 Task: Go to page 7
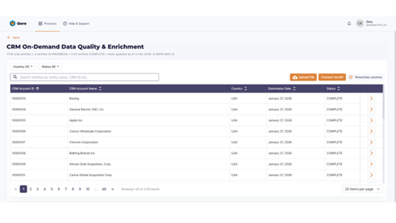point(66,189)
